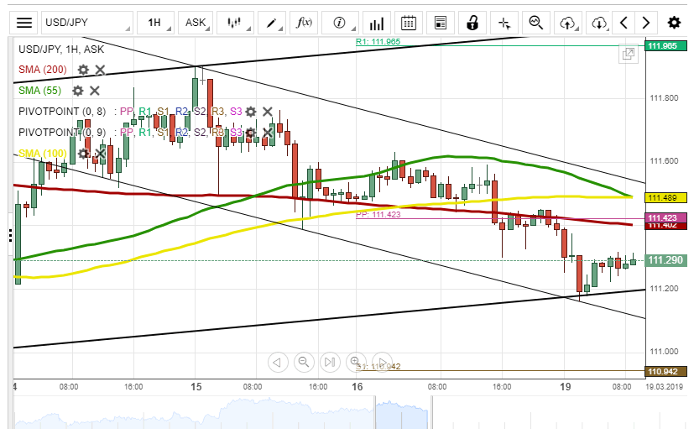Click the 111.489 yellow SMA price tag
Image resolution: width=694 pixels, height=434 pixels.
point(665,197)
